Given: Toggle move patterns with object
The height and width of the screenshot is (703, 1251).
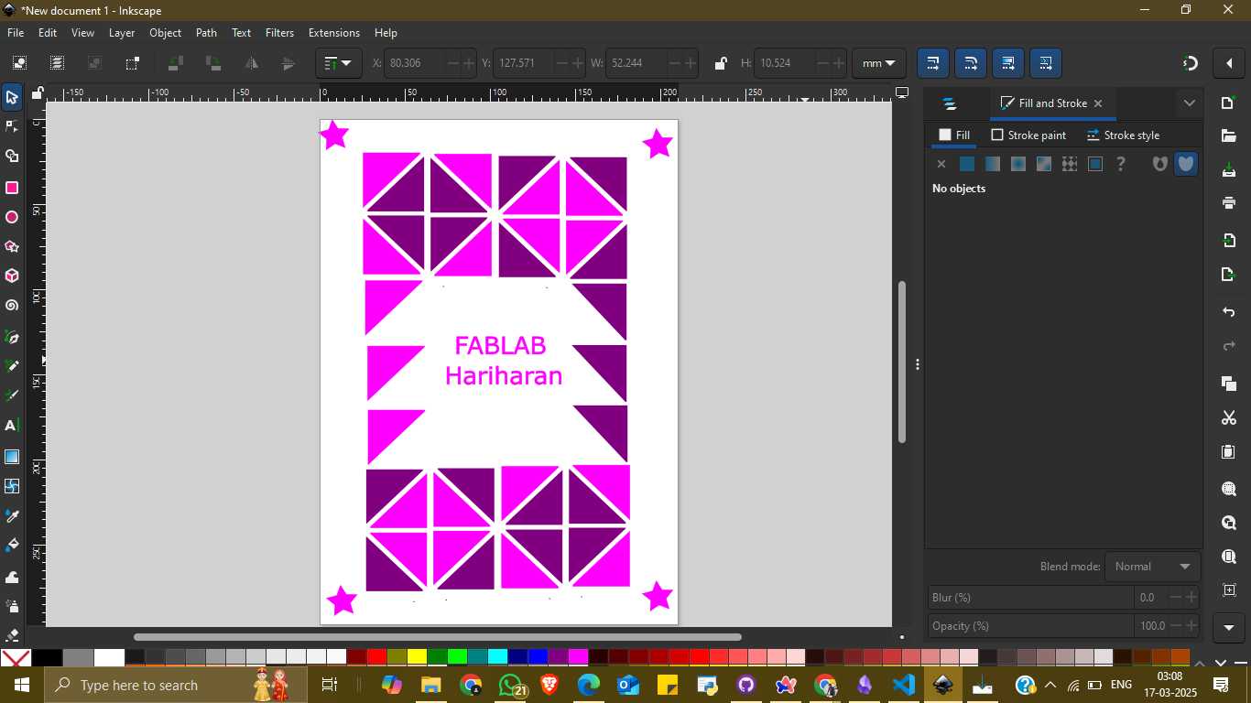Looking at the screenshot, I should pyautogui.click(x=1046, y=63).
